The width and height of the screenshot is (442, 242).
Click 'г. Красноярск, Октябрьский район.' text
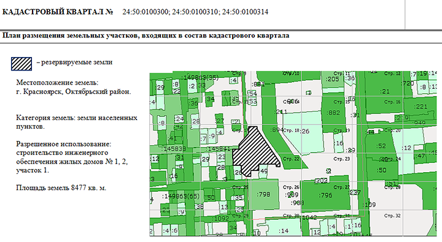point(74,91)
